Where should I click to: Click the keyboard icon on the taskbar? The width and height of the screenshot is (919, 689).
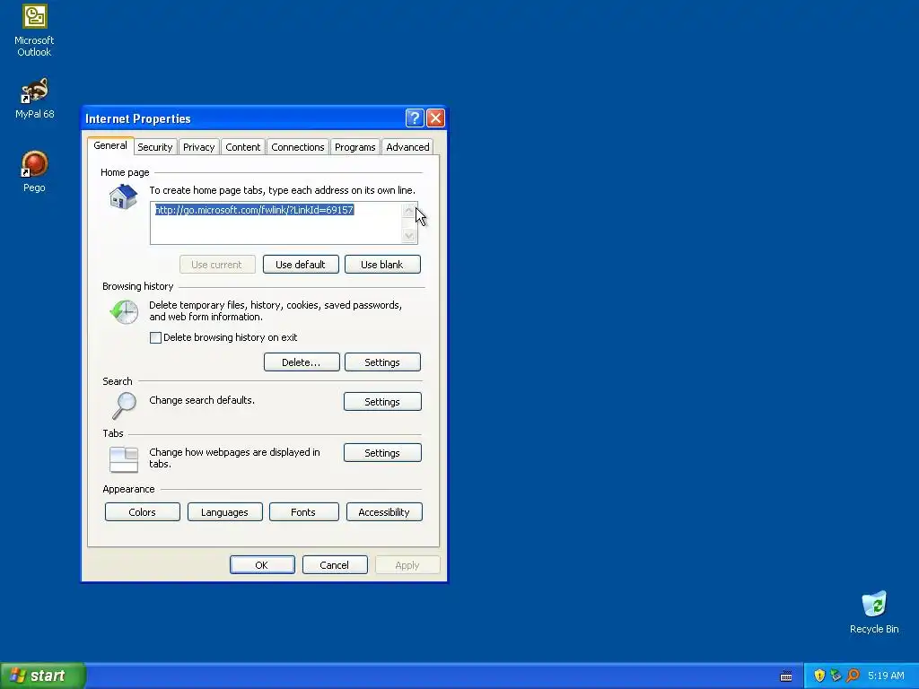click(x=786, y=676)
